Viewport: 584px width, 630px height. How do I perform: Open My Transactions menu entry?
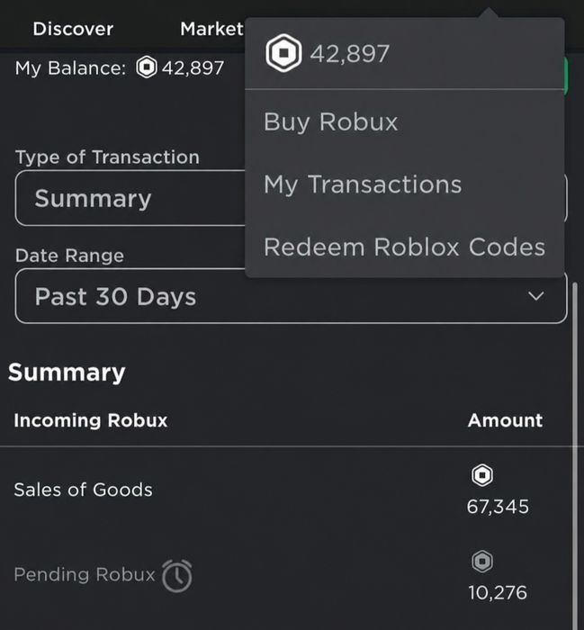pyautogui.click(x=363, y=184)
